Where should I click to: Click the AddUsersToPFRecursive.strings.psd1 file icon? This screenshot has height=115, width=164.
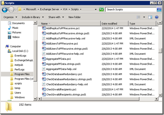coord(44,48)
